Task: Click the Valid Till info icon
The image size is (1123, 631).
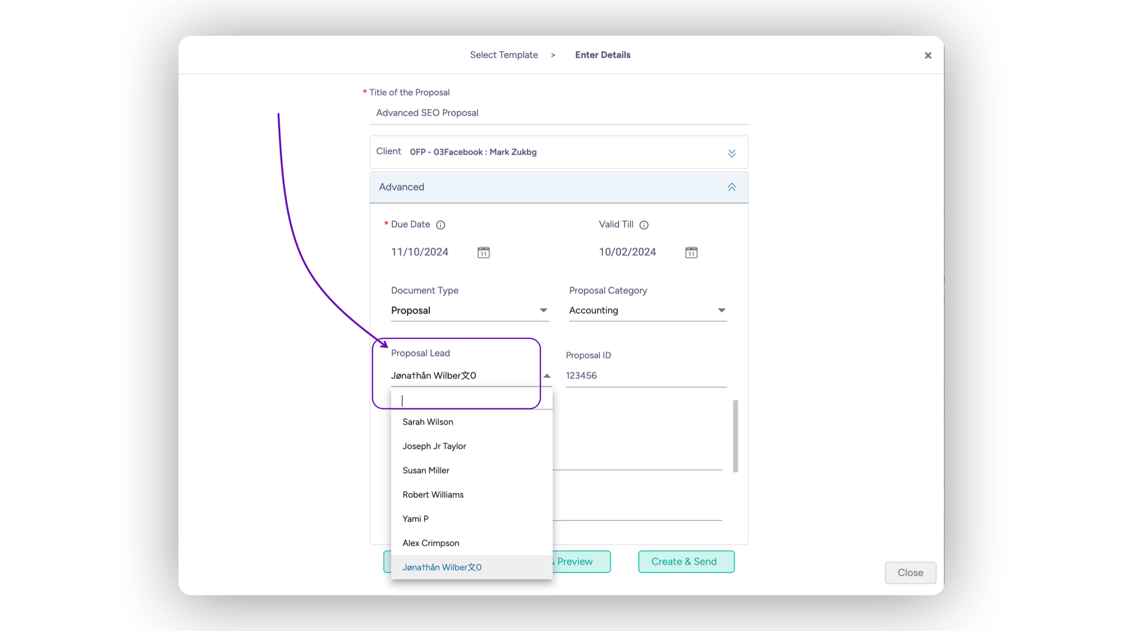Action: click(644, 225)
